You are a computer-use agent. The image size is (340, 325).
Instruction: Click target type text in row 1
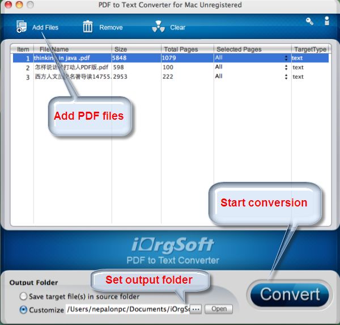(x=297, y=58)
